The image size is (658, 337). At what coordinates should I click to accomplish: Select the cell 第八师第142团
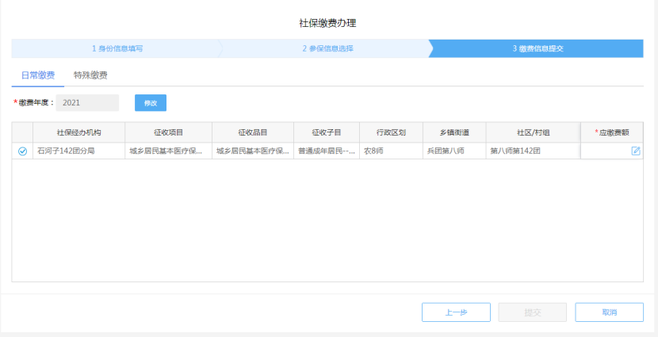[534, 151]
